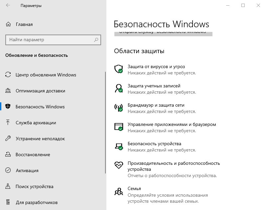Viewport: 266px width, 210px height.
Task: Click the wrench troubleshooting icon
Action: coord(8,138)
